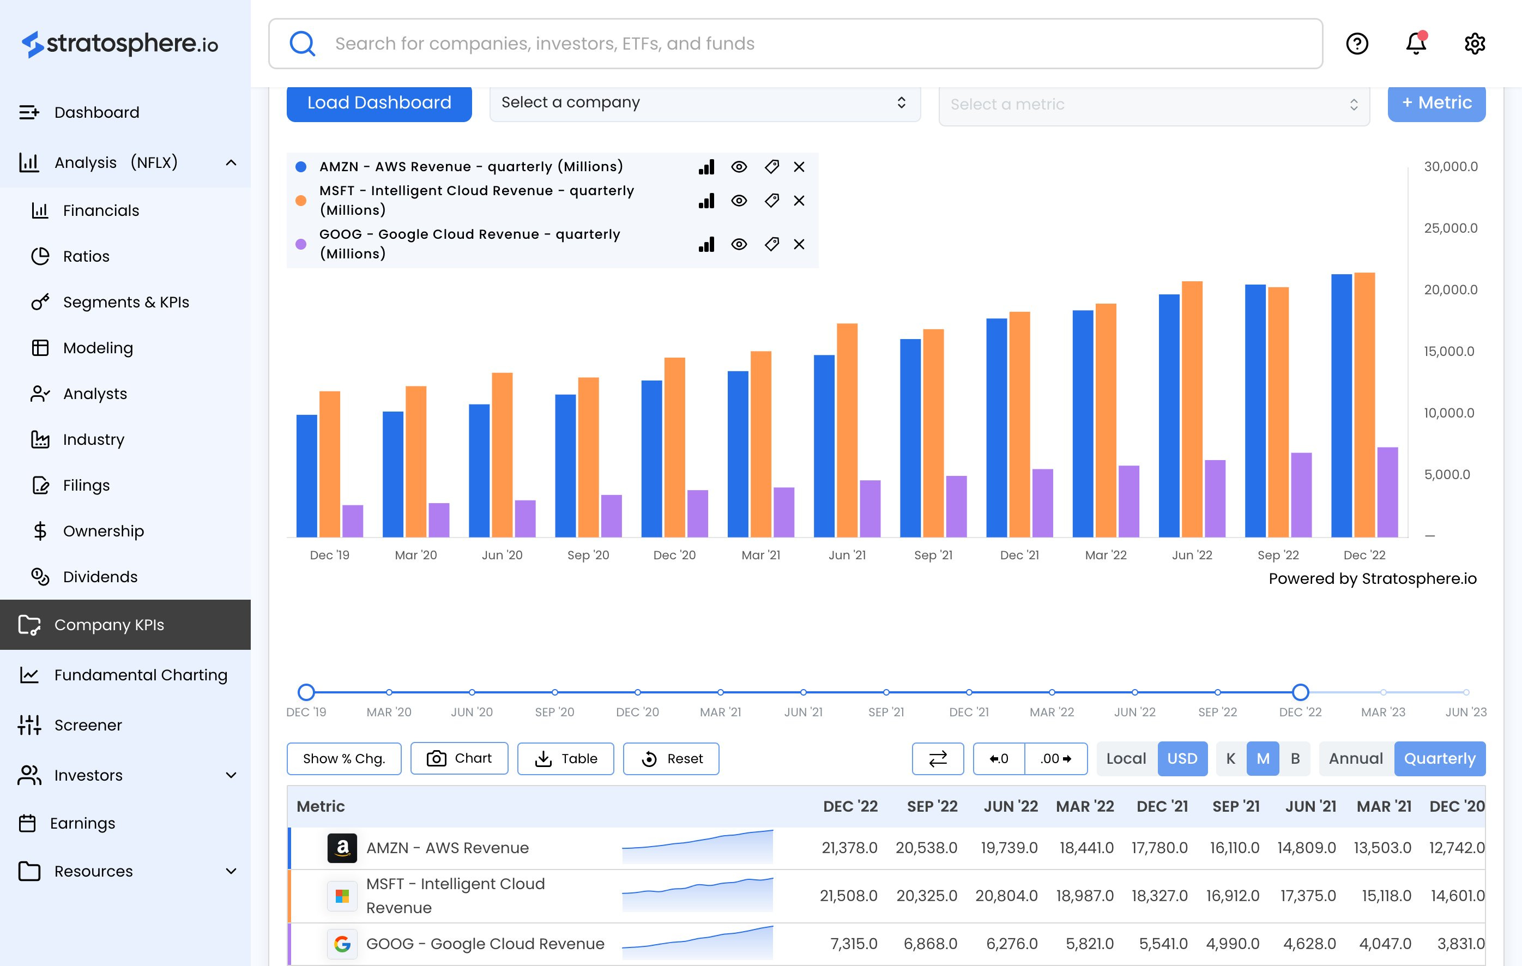Click the Chart screenshot button
1522x966 pixels.
tap(460, 759)
